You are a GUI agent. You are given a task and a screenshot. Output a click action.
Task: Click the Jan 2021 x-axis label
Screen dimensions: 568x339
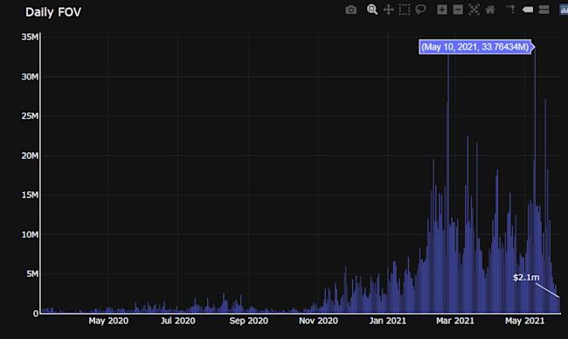click(388, 321)
